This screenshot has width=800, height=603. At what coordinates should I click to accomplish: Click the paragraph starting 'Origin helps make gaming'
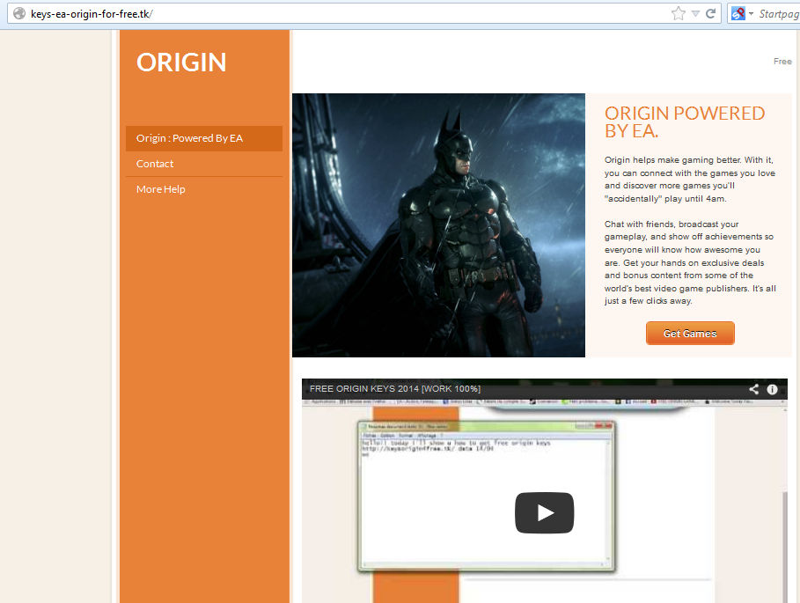[690, 179]
